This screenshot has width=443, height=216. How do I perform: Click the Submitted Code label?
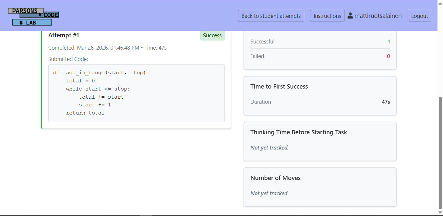tap(68, 59)
